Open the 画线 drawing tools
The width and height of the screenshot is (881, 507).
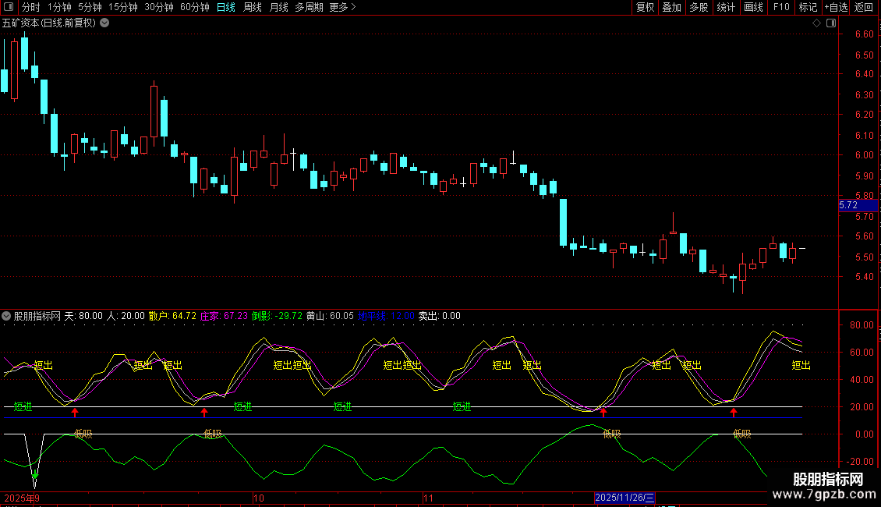click(753, 7)
